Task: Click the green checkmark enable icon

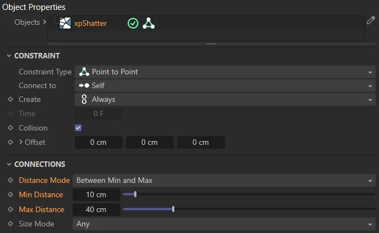Action: tap(133, 24)
